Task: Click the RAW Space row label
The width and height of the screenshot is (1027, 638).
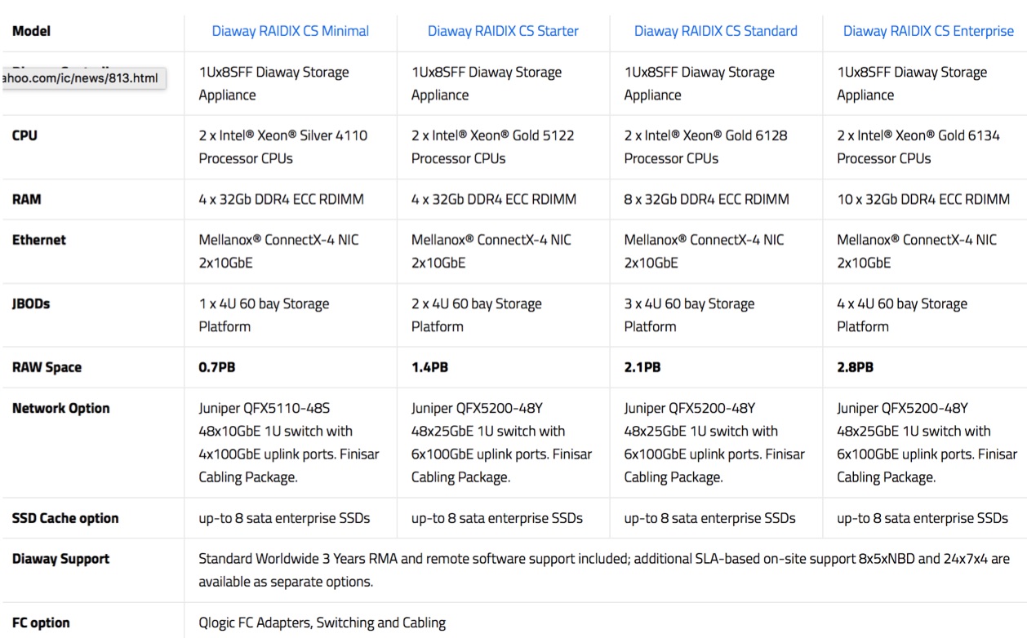Action: [x=47, y=367]
